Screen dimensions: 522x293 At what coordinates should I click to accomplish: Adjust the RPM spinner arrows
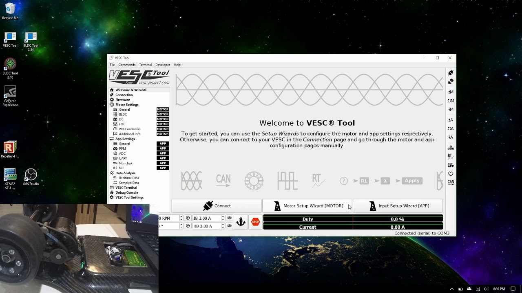coord(181,218)
